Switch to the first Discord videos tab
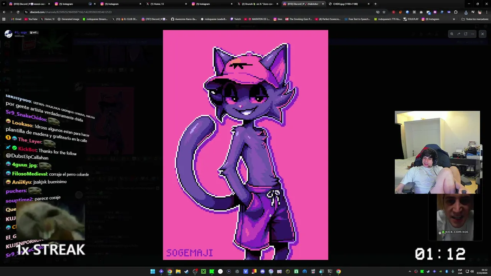491x276 pixels. tap(29, 4)
